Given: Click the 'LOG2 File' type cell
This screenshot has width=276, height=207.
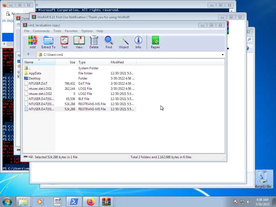Looking at the screenshot, I should click(85, 94).
